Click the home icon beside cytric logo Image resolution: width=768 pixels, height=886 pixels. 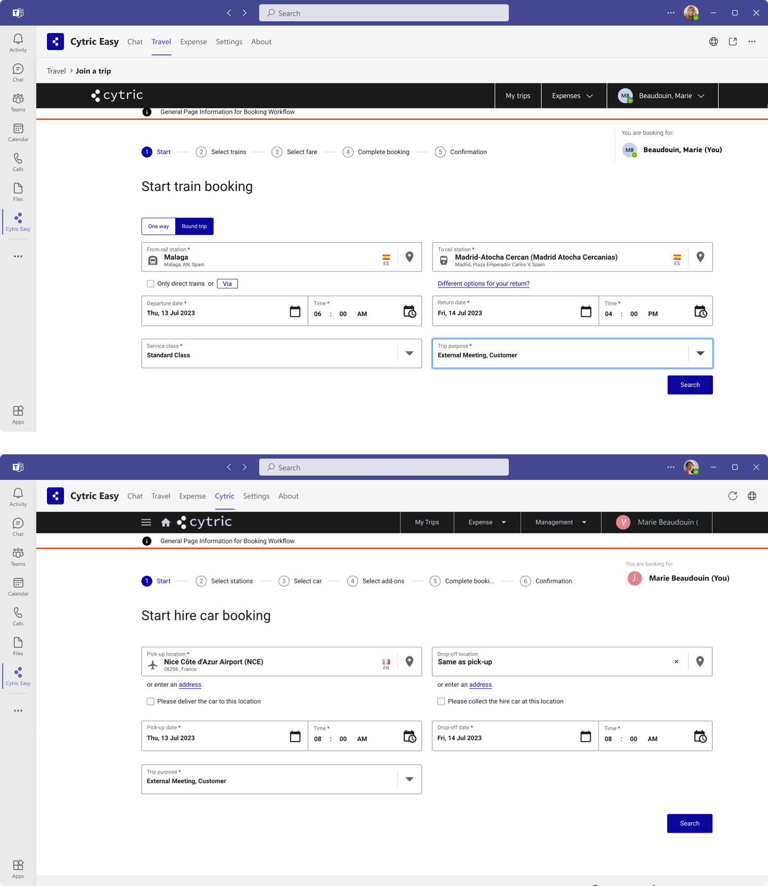pos(166,522)
